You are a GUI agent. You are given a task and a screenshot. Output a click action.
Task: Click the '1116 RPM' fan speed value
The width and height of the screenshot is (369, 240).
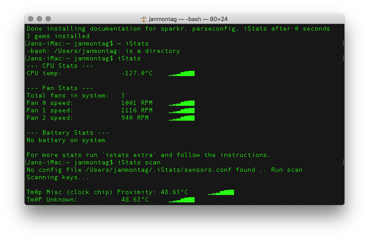(137, 110)
